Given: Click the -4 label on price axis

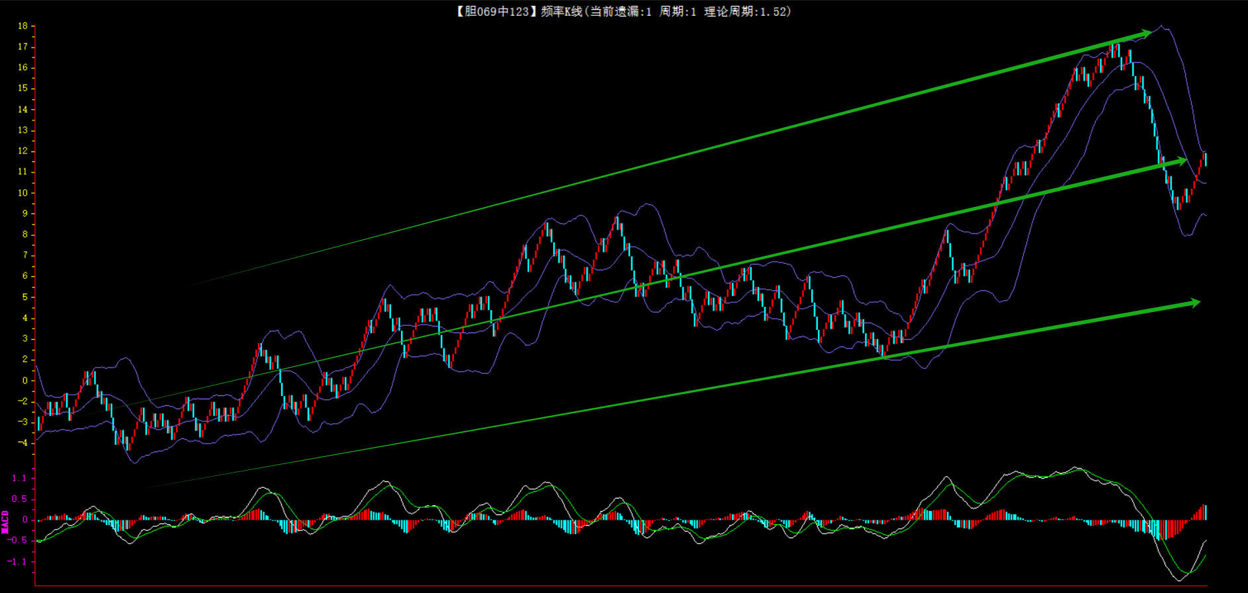Looking at the screenshot, I should click(x=23, y=443).
